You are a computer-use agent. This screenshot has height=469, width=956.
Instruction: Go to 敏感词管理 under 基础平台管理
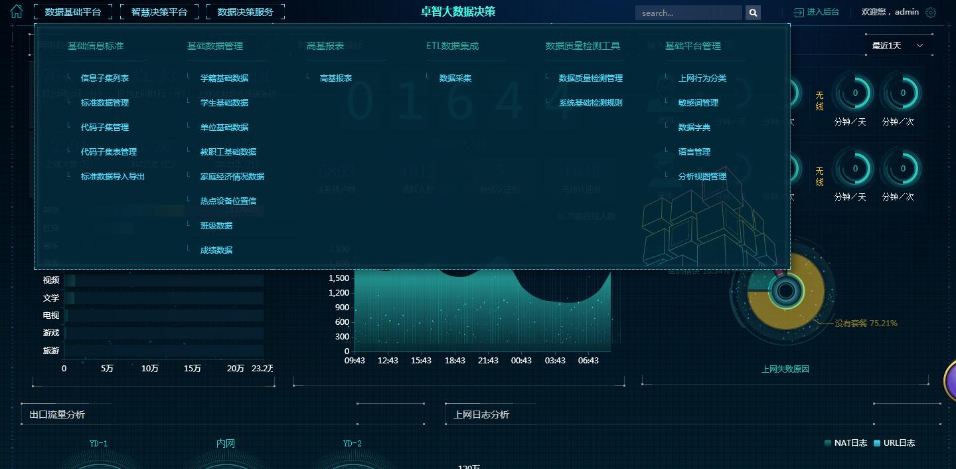(698, 103)
